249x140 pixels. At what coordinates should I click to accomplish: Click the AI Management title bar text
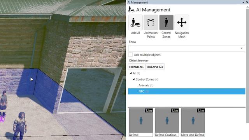(x=138, y=2)
